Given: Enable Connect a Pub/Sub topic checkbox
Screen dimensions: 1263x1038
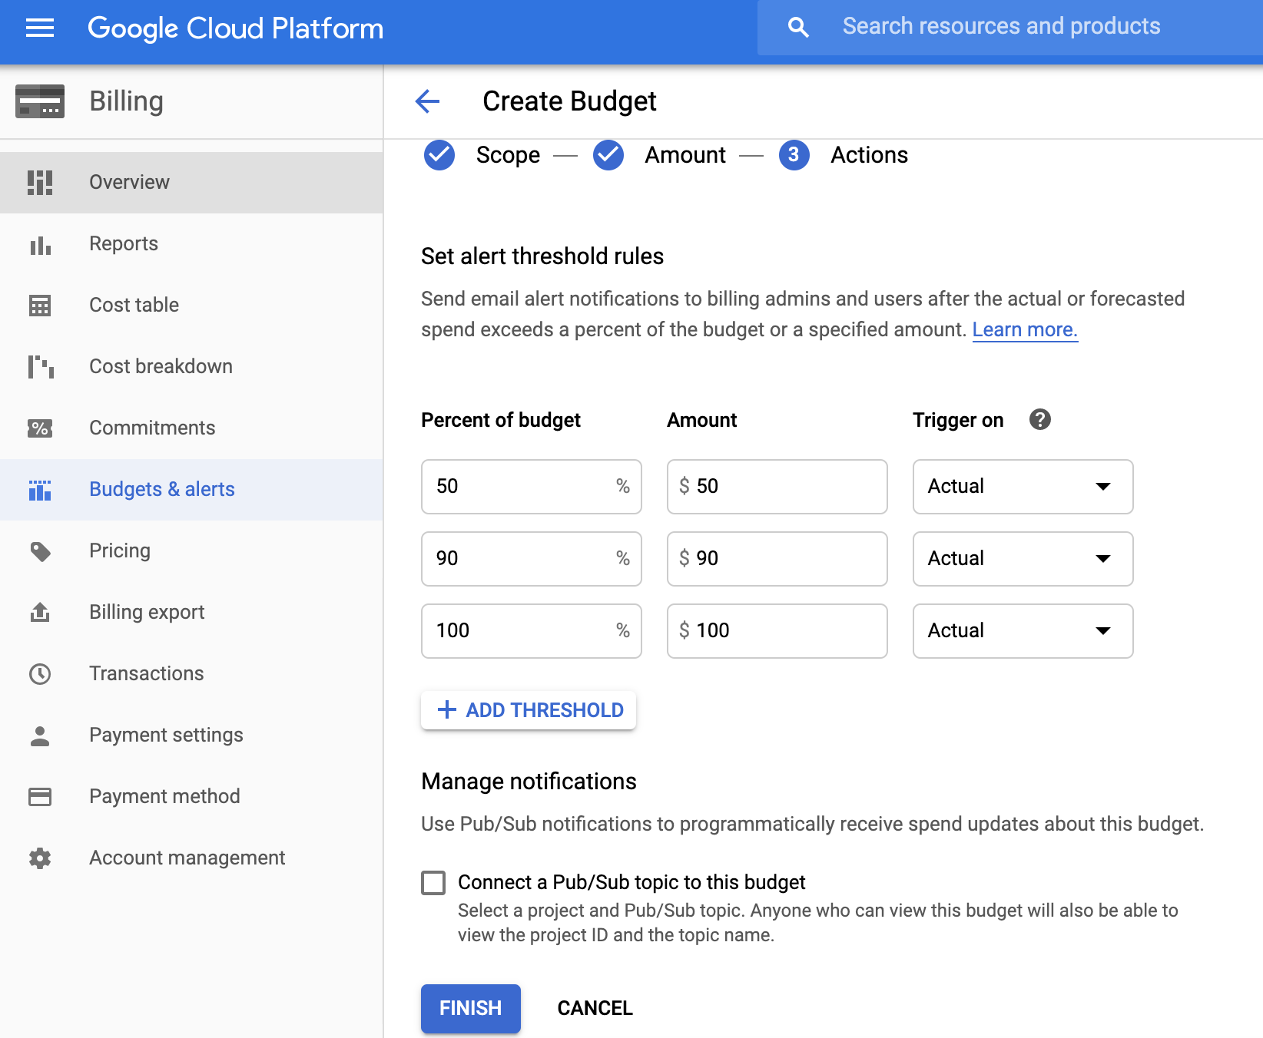Looking at the screenshot, I should pos(433,883).
